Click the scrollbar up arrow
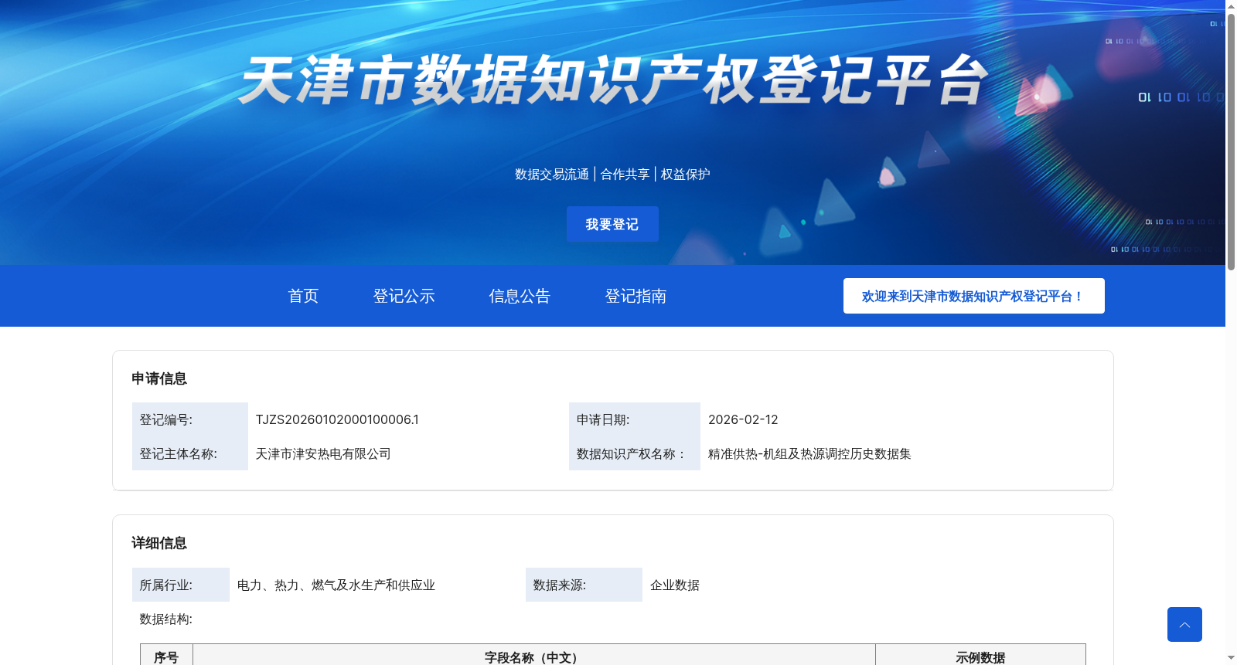The image size is (1237, 665). pyautogui.click(x=1231, y=5)
